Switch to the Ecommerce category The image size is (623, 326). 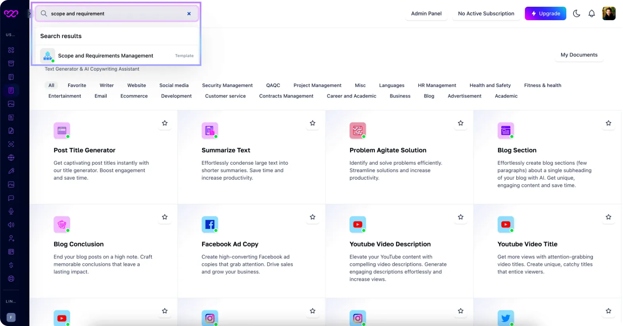click(134, 96)
